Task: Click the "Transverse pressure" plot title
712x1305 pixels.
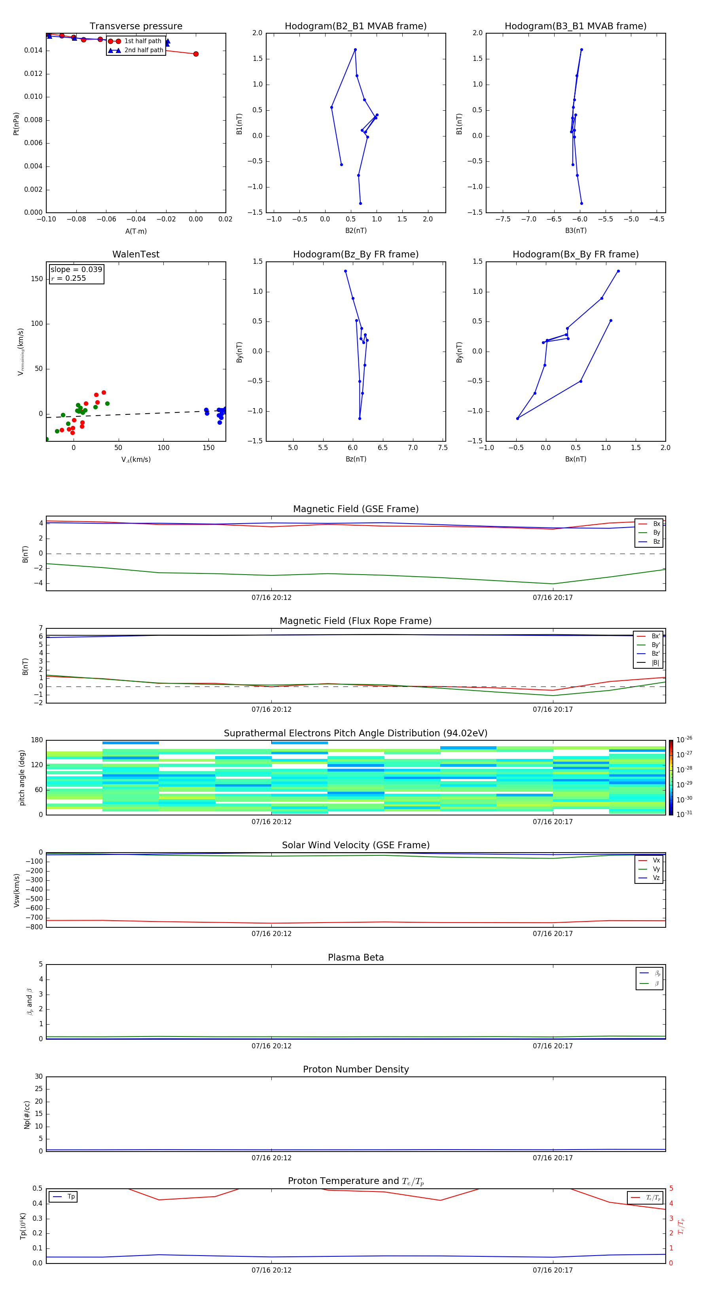Action: (136, 26)
